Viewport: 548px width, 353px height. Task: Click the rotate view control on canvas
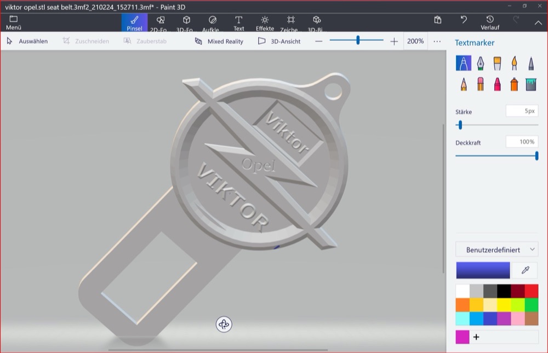coord(224,325)
